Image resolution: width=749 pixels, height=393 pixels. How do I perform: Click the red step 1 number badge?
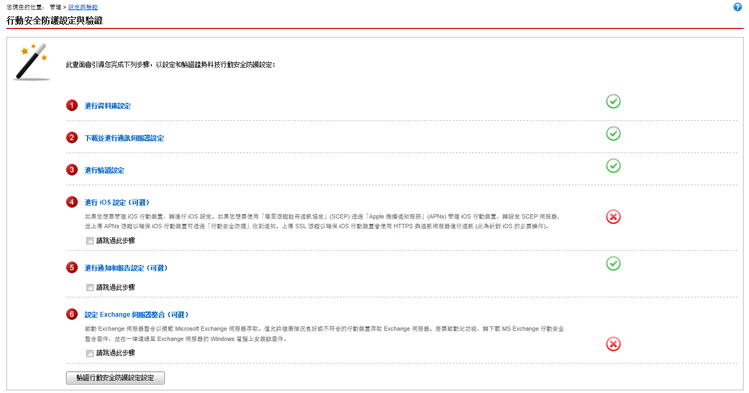pos(72,106)
